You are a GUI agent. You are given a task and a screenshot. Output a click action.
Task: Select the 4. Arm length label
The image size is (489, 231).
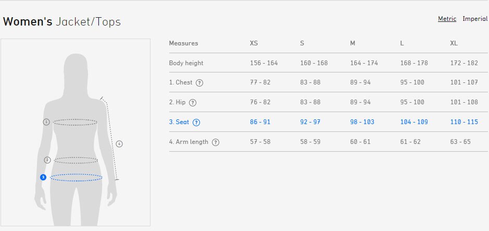click(x=189, y=142)
